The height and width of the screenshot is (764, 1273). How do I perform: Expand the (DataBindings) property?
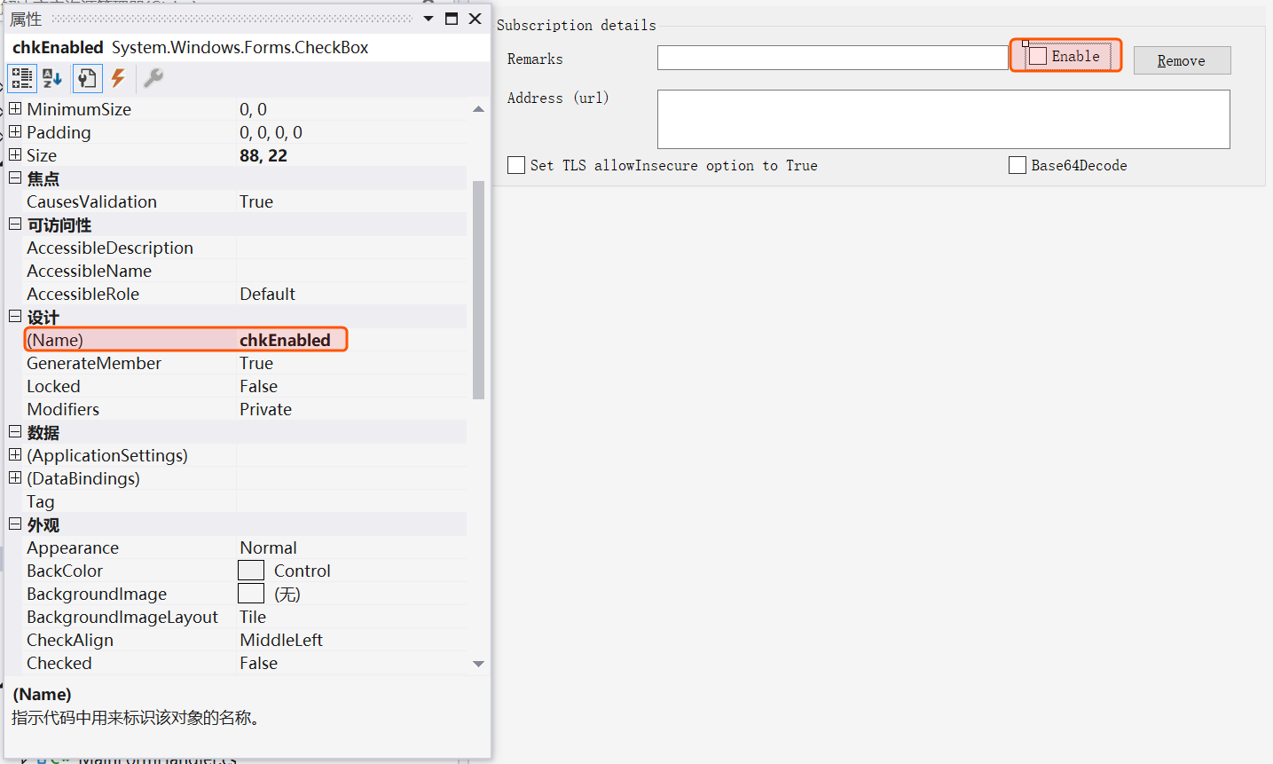pyautogui.click(x=15, y=478)
